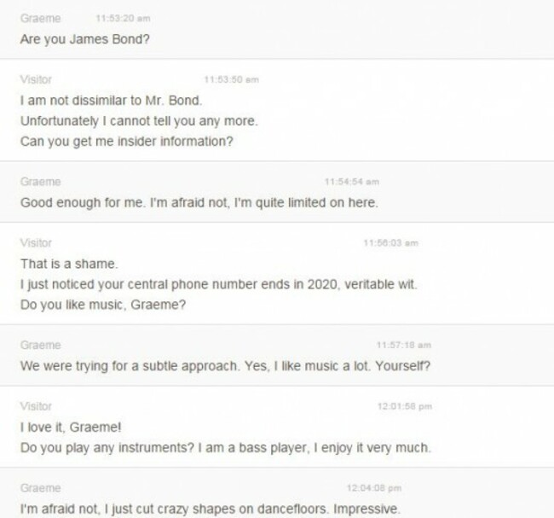The height and width of the screenshot is (518, 554).
Task: Click the 'That is a shame.' line
Action: point(69,264)
